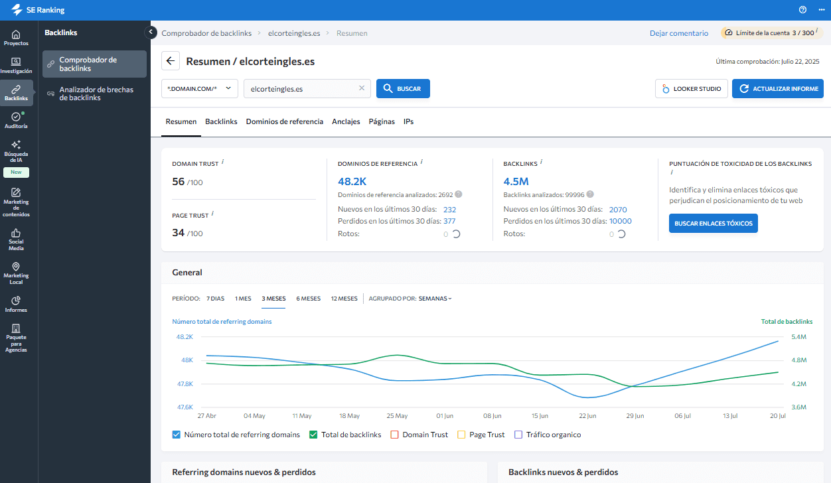Click the Límite de la cuenta badge
Screen dimensions: 831x483
pos(771,33)
